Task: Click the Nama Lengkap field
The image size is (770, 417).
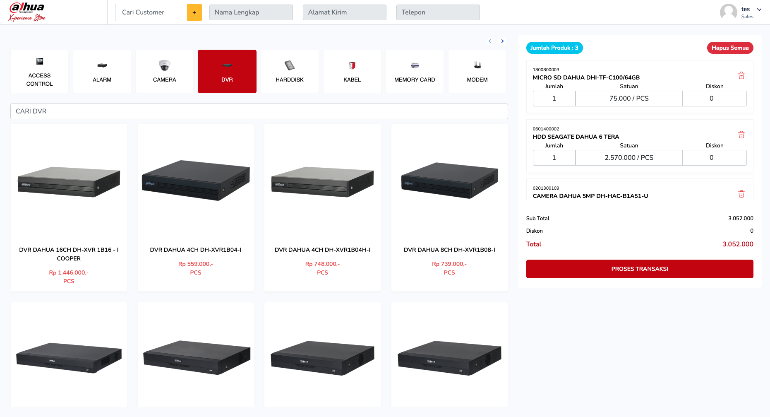Action: coord(251,12)
